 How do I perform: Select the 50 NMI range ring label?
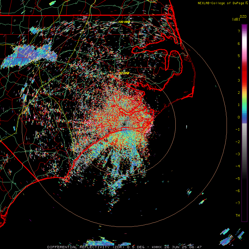click(x=124, y=73)
